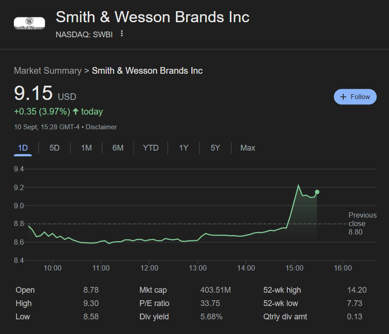Switch to the 5D time range tab
The width and height of the screenshot is (389, 334).
click(54, 148)
